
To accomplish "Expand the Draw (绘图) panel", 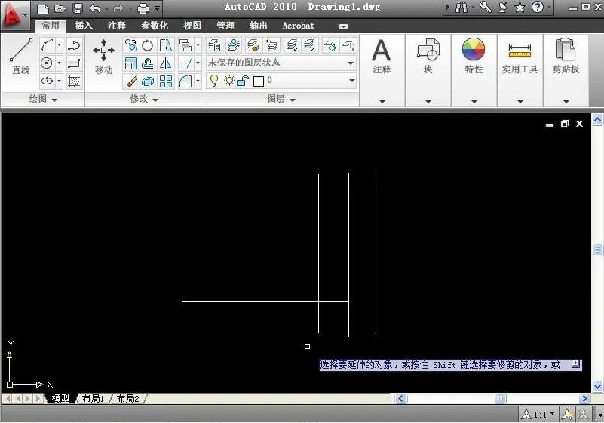I will pos(43,100).
